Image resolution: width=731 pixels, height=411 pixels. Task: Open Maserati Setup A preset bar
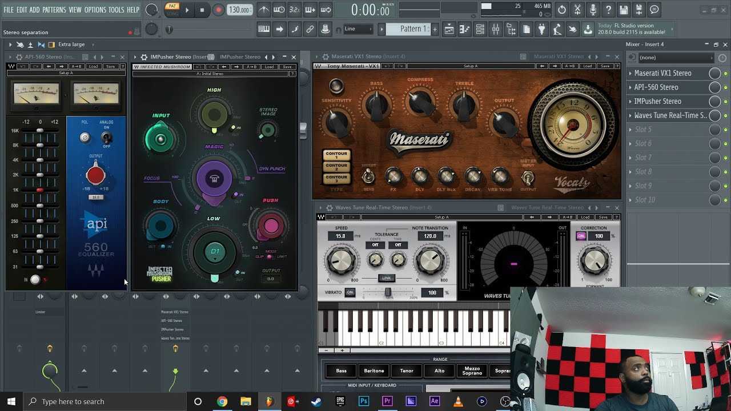coord(470,66)
